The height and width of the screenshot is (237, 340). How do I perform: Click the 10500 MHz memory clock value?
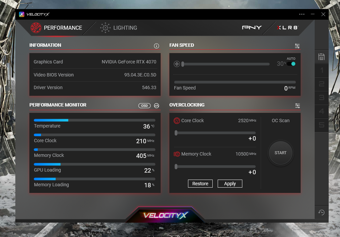[246, 154]
